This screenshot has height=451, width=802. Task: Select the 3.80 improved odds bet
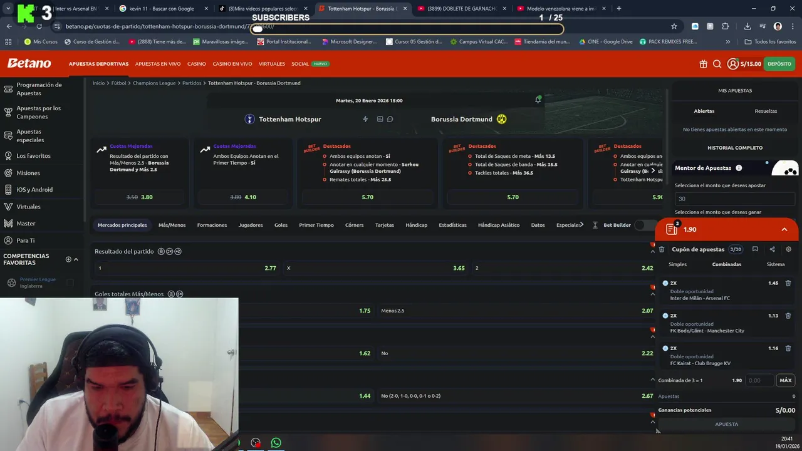(x=140, y=197)
